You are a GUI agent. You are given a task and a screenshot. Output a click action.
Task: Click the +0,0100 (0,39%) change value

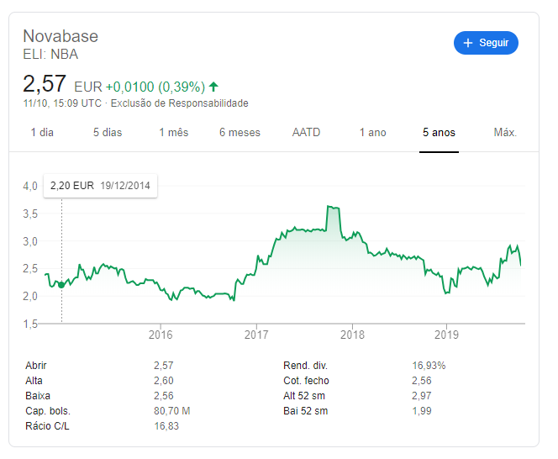(155, 87)
